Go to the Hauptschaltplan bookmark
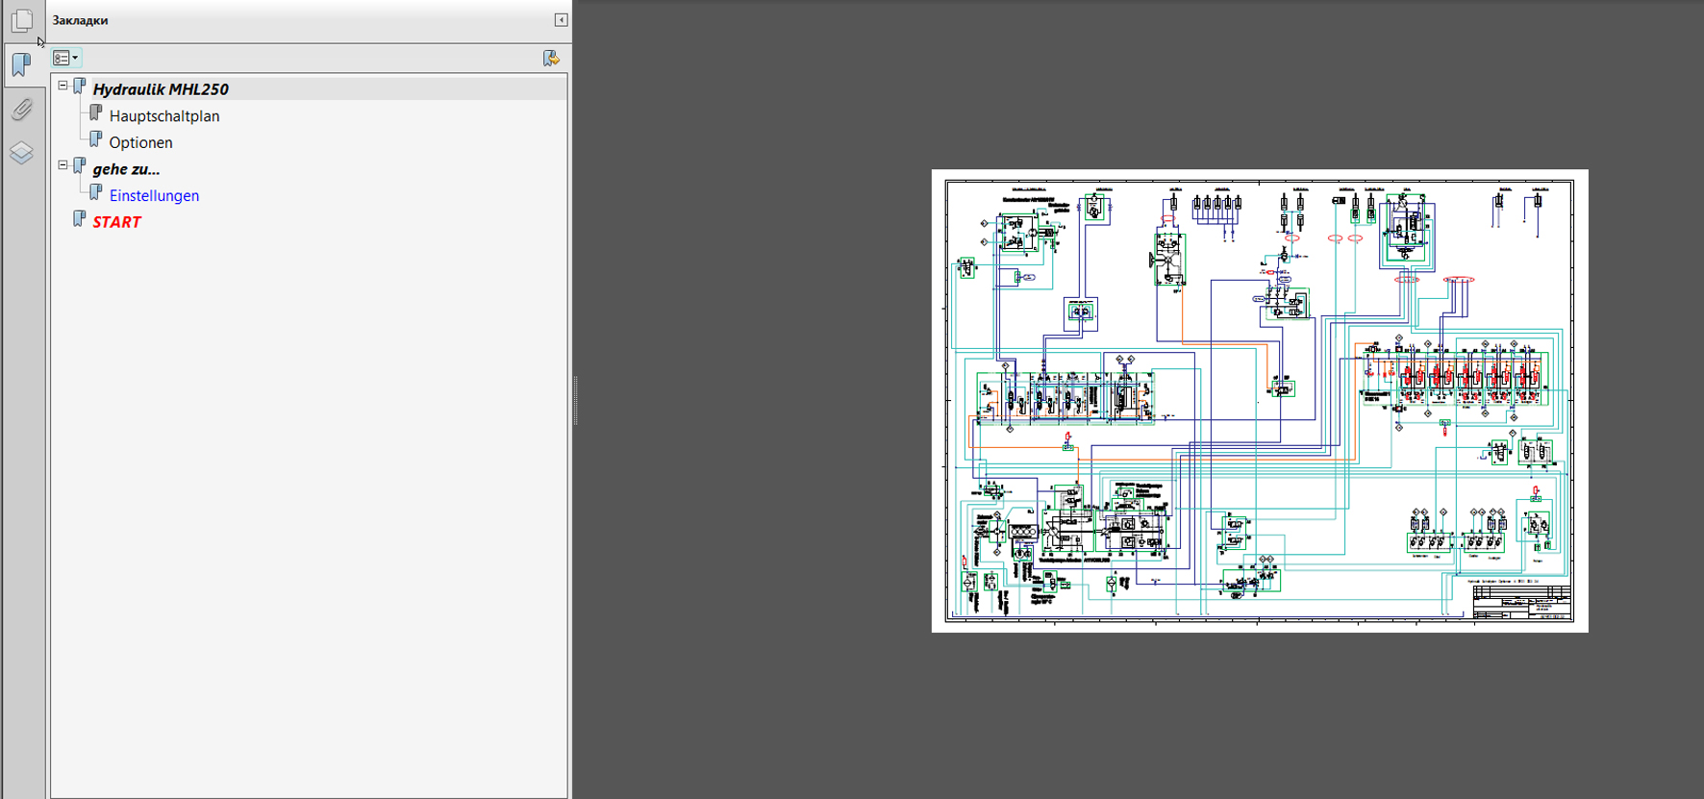 164,116
